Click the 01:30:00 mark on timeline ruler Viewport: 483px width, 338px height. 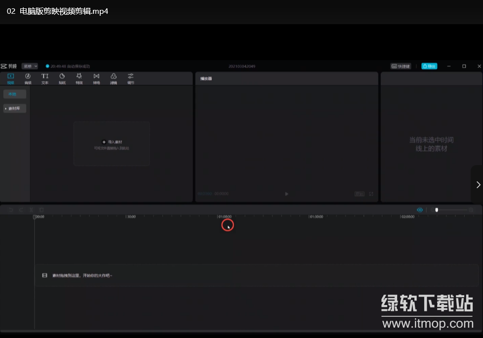click(x=316, y=216)
